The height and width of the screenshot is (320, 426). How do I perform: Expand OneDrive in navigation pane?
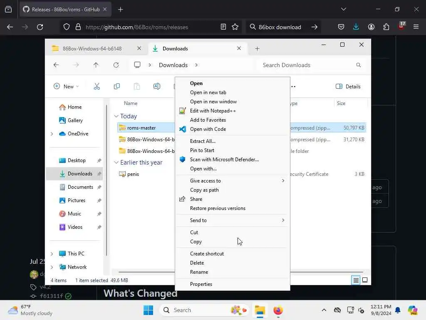(x=52, y=134)
